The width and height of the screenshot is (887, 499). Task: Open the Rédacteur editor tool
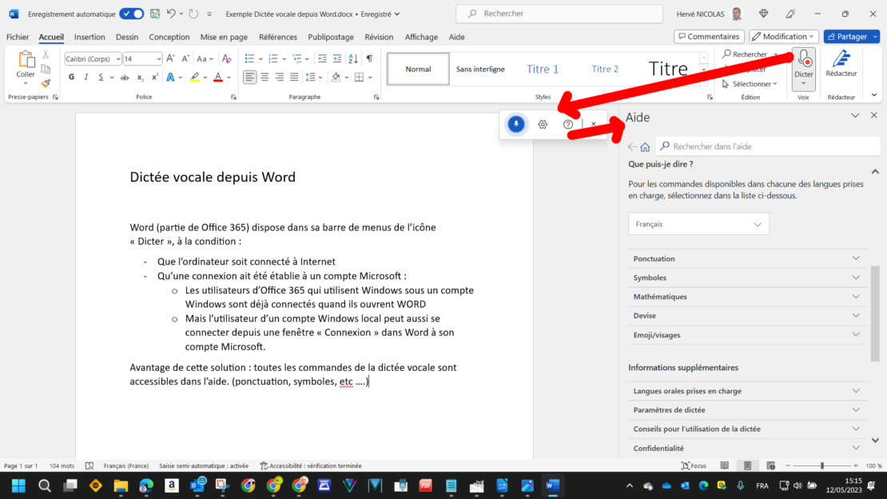click(841, 64)
